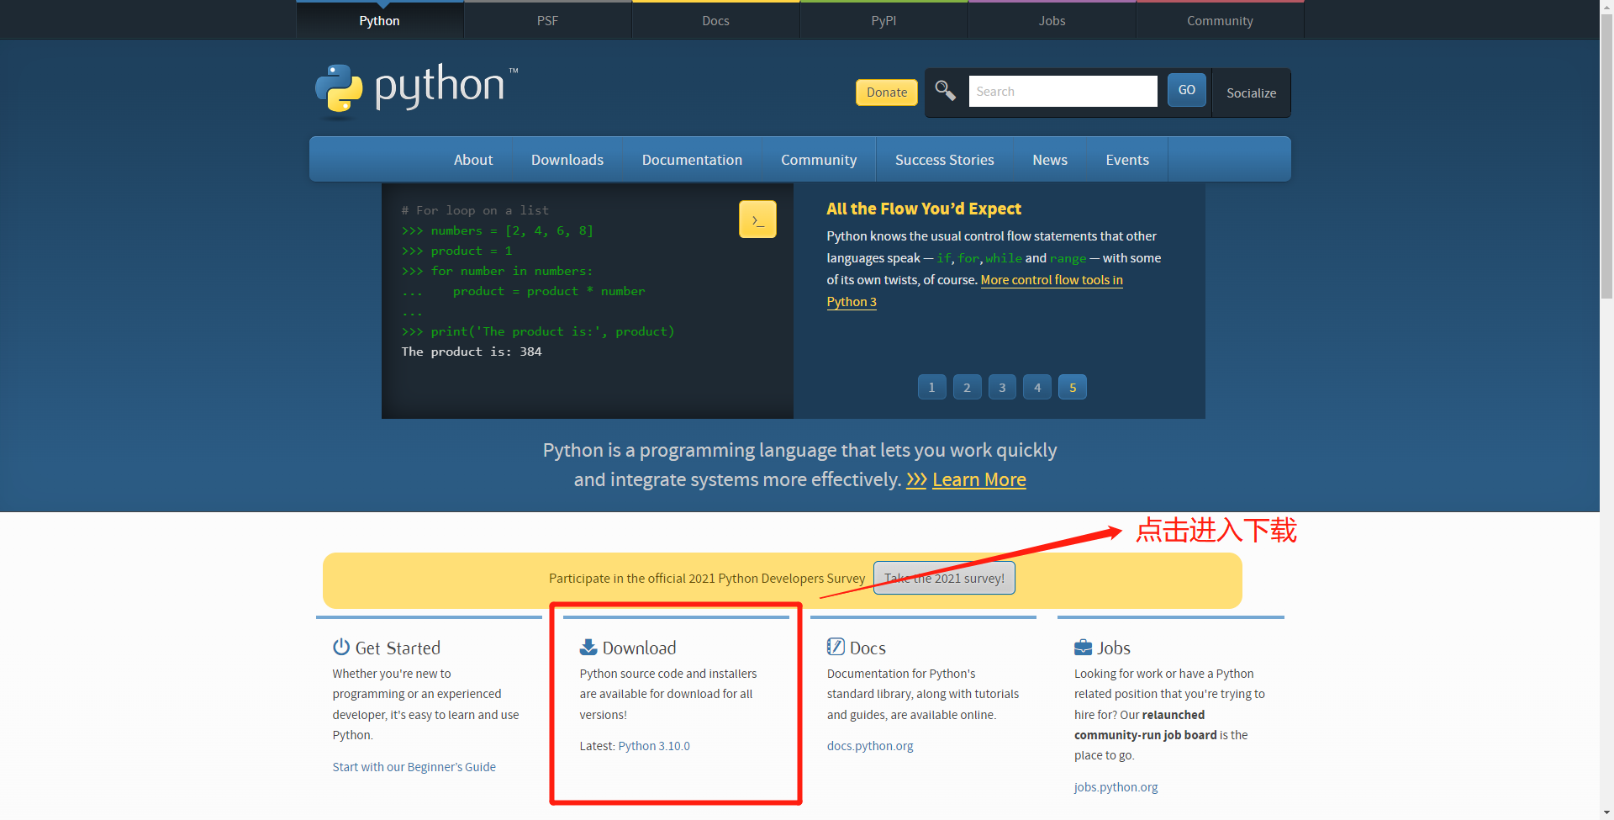Click the Get Started power icon

pos(341,647)
